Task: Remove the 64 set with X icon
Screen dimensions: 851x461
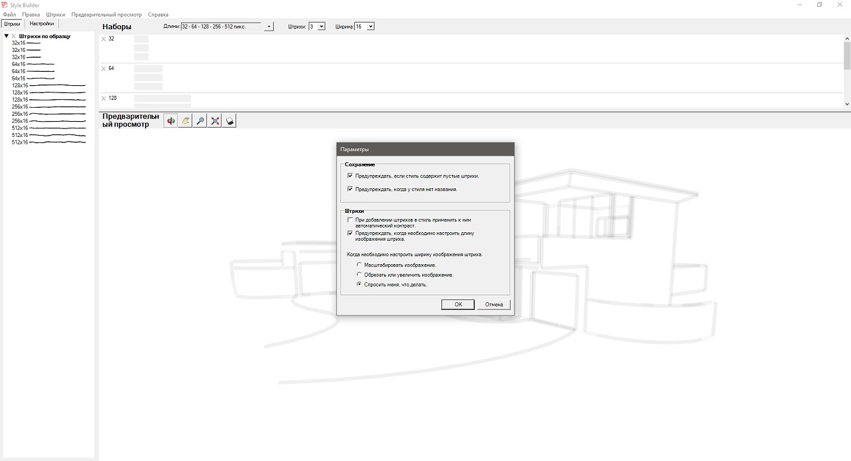Action: pos(104,69)
